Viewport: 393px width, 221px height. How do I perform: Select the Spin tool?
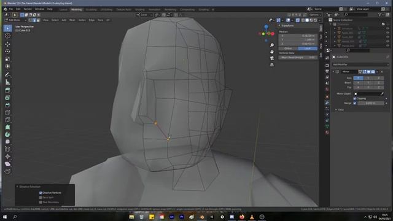[x=7, y=134]
